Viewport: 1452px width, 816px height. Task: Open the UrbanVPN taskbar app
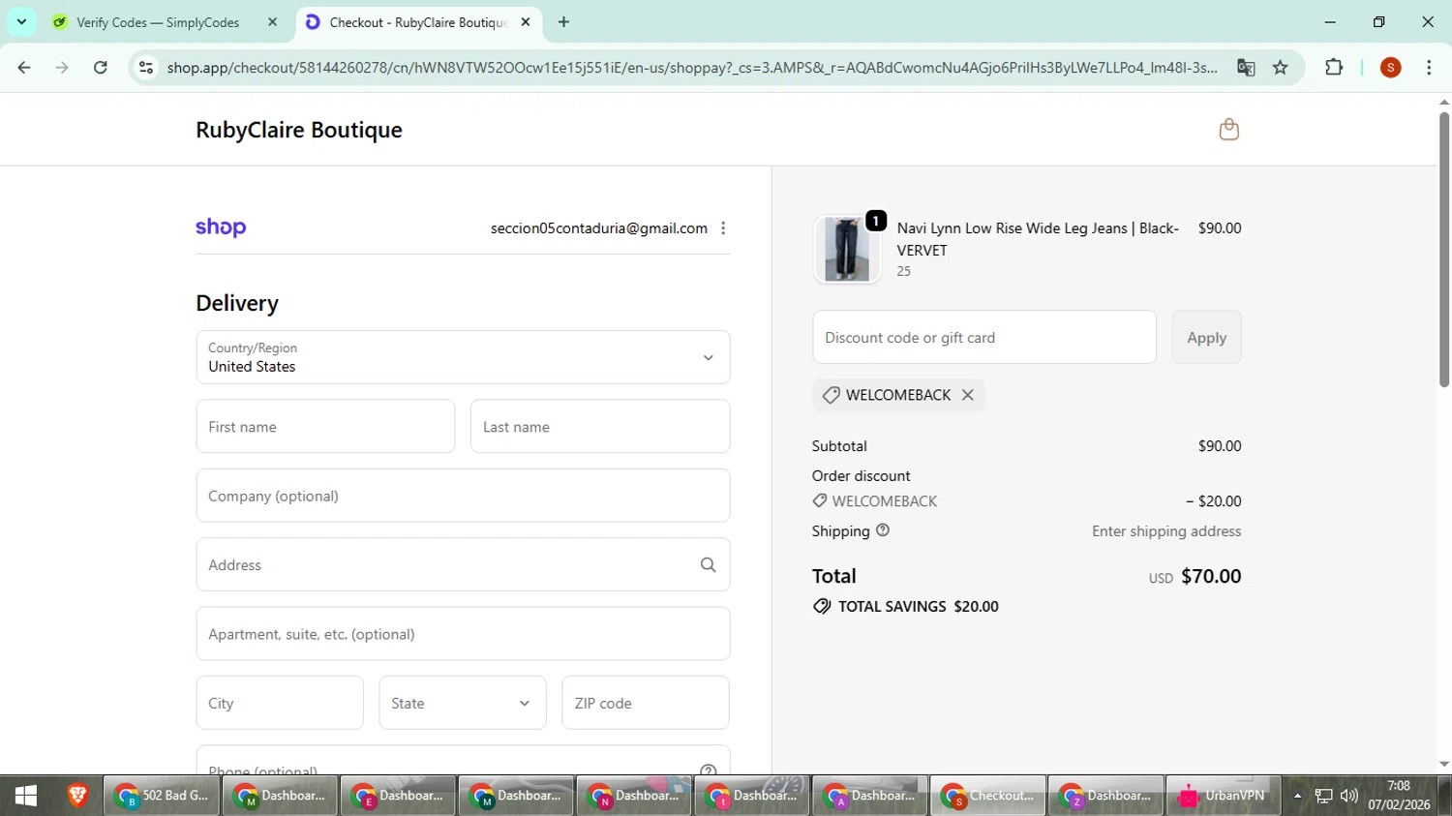(1223, 796)
